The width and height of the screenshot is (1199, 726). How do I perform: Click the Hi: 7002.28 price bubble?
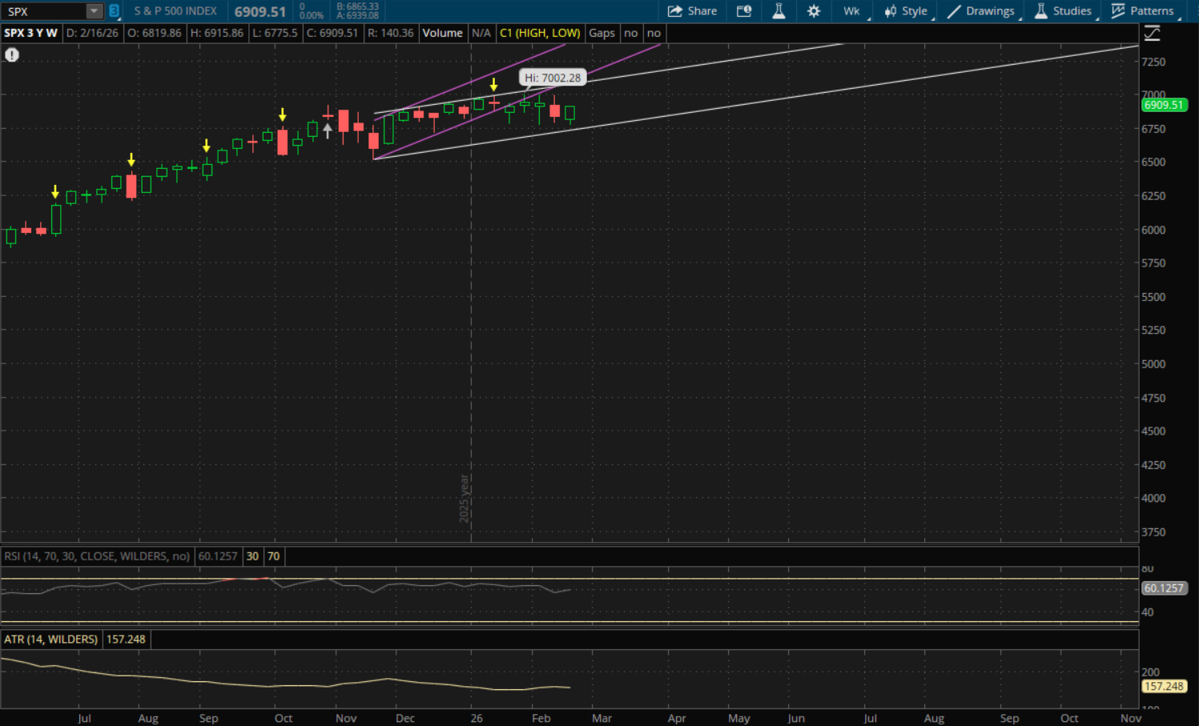click(553, 78)
